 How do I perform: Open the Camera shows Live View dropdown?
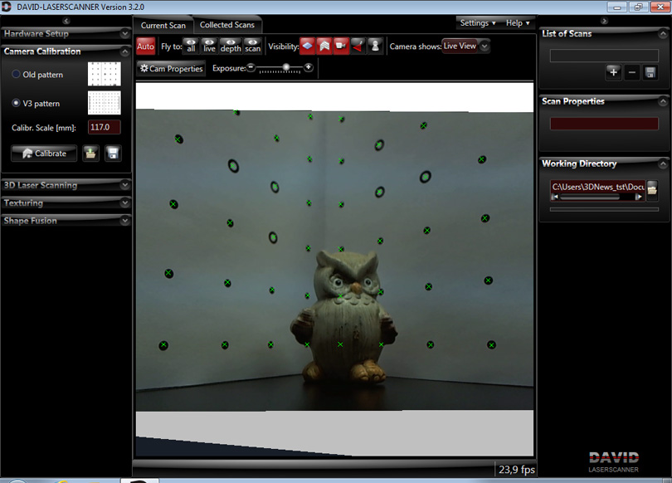pyautogui.click(x=465, y=46)
